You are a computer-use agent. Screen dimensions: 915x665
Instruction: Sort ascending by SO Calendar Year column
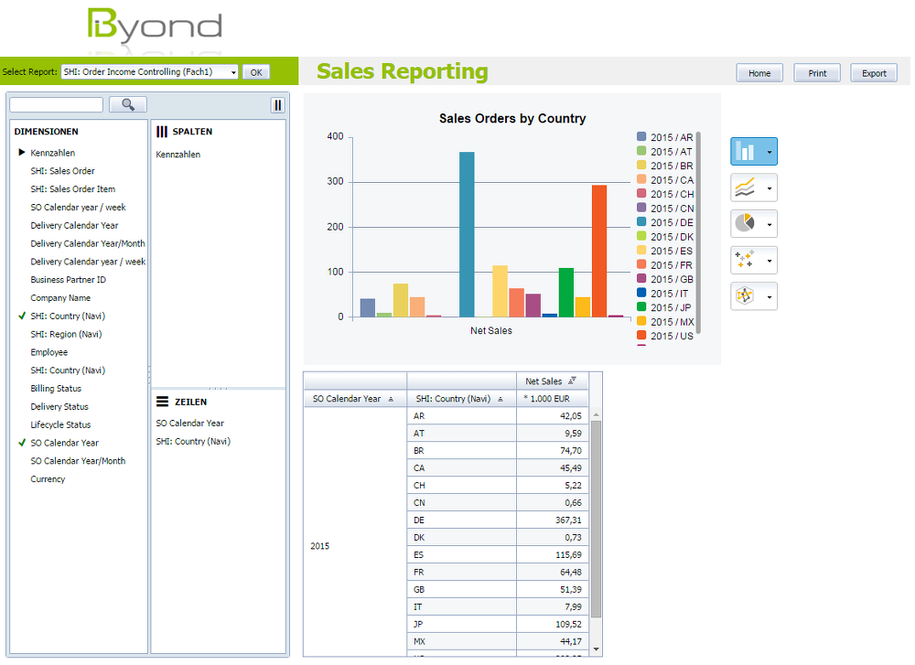[391, 399]
